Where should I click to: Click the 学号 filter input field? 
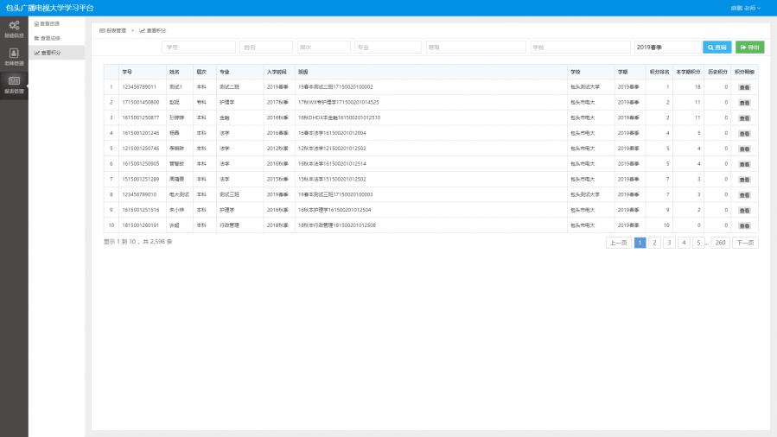point(199,47)
